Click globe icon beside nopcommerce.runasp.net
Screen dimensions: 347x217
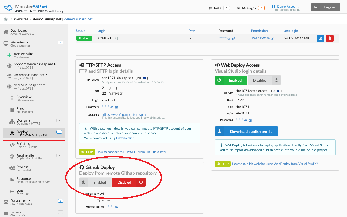click(9, 66)
